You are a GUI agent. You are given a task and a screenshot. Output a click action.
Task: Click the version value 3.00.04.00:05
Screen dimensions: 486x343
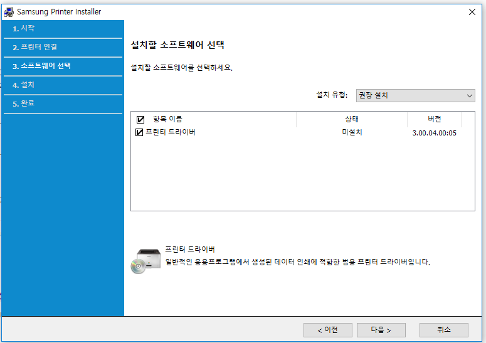pyautogui.click(x=434, y=133)
